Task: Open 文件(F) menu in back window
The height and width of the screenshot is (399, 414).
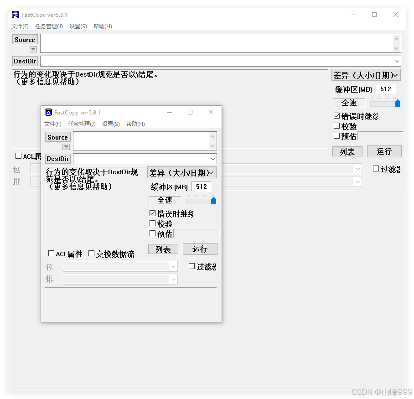Action: click(x=20, y=26)
